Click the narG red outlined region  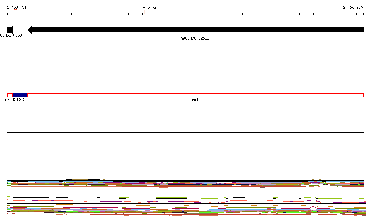(x=195, y=95)
